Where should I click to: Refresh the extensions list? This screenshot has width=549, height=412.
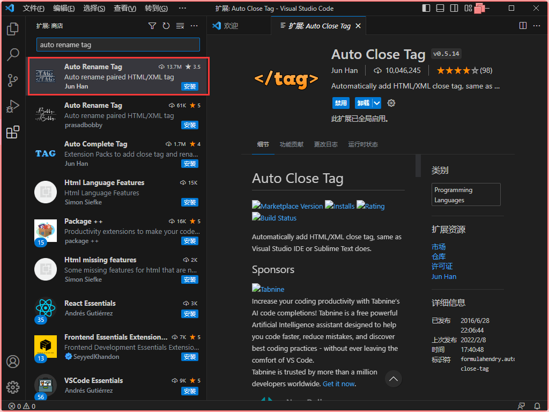pyautogui.click(x=166, y=26)
